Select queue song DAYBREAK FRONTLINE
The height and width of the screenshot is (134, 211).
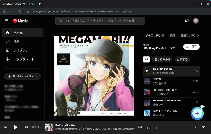[x=167, y=100]
